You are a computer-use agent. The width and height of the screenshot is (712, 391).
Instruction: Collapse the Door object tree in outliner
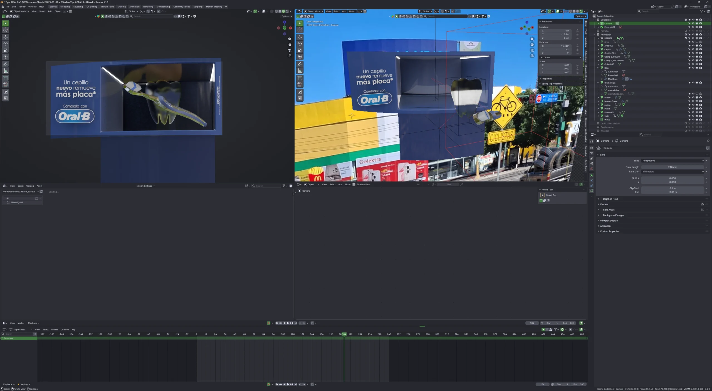coord(599,68)
